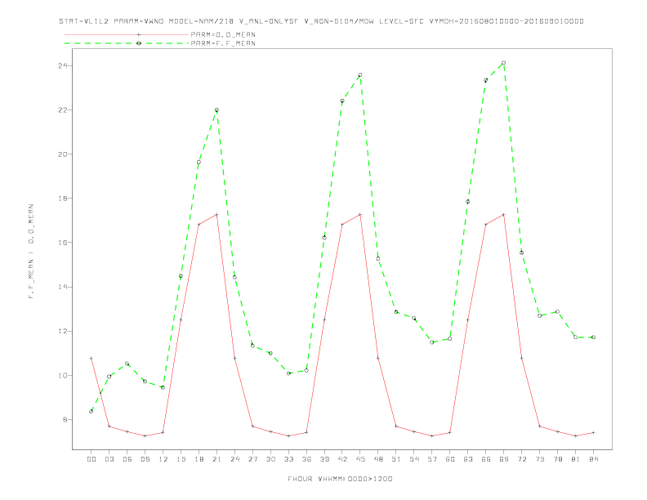Click x-axis tick label '30'

tap(270, 459)
